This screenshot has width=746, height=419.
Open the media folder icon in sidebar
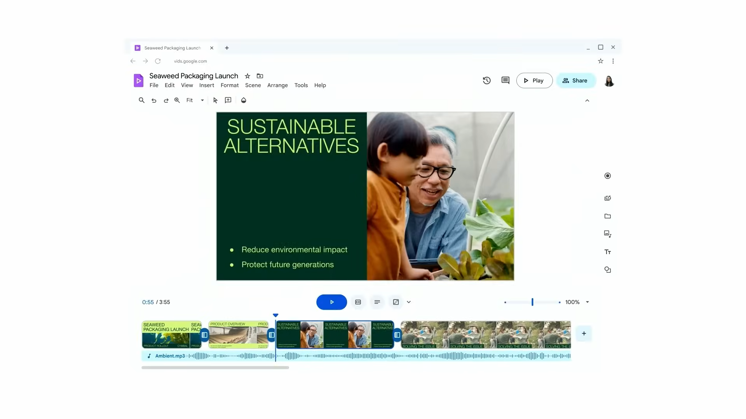pos(608,216)
